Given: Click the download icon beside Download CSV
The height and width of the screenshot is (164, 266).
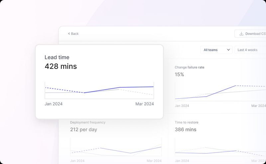Looking at the screenshot, I should point(241,34).
